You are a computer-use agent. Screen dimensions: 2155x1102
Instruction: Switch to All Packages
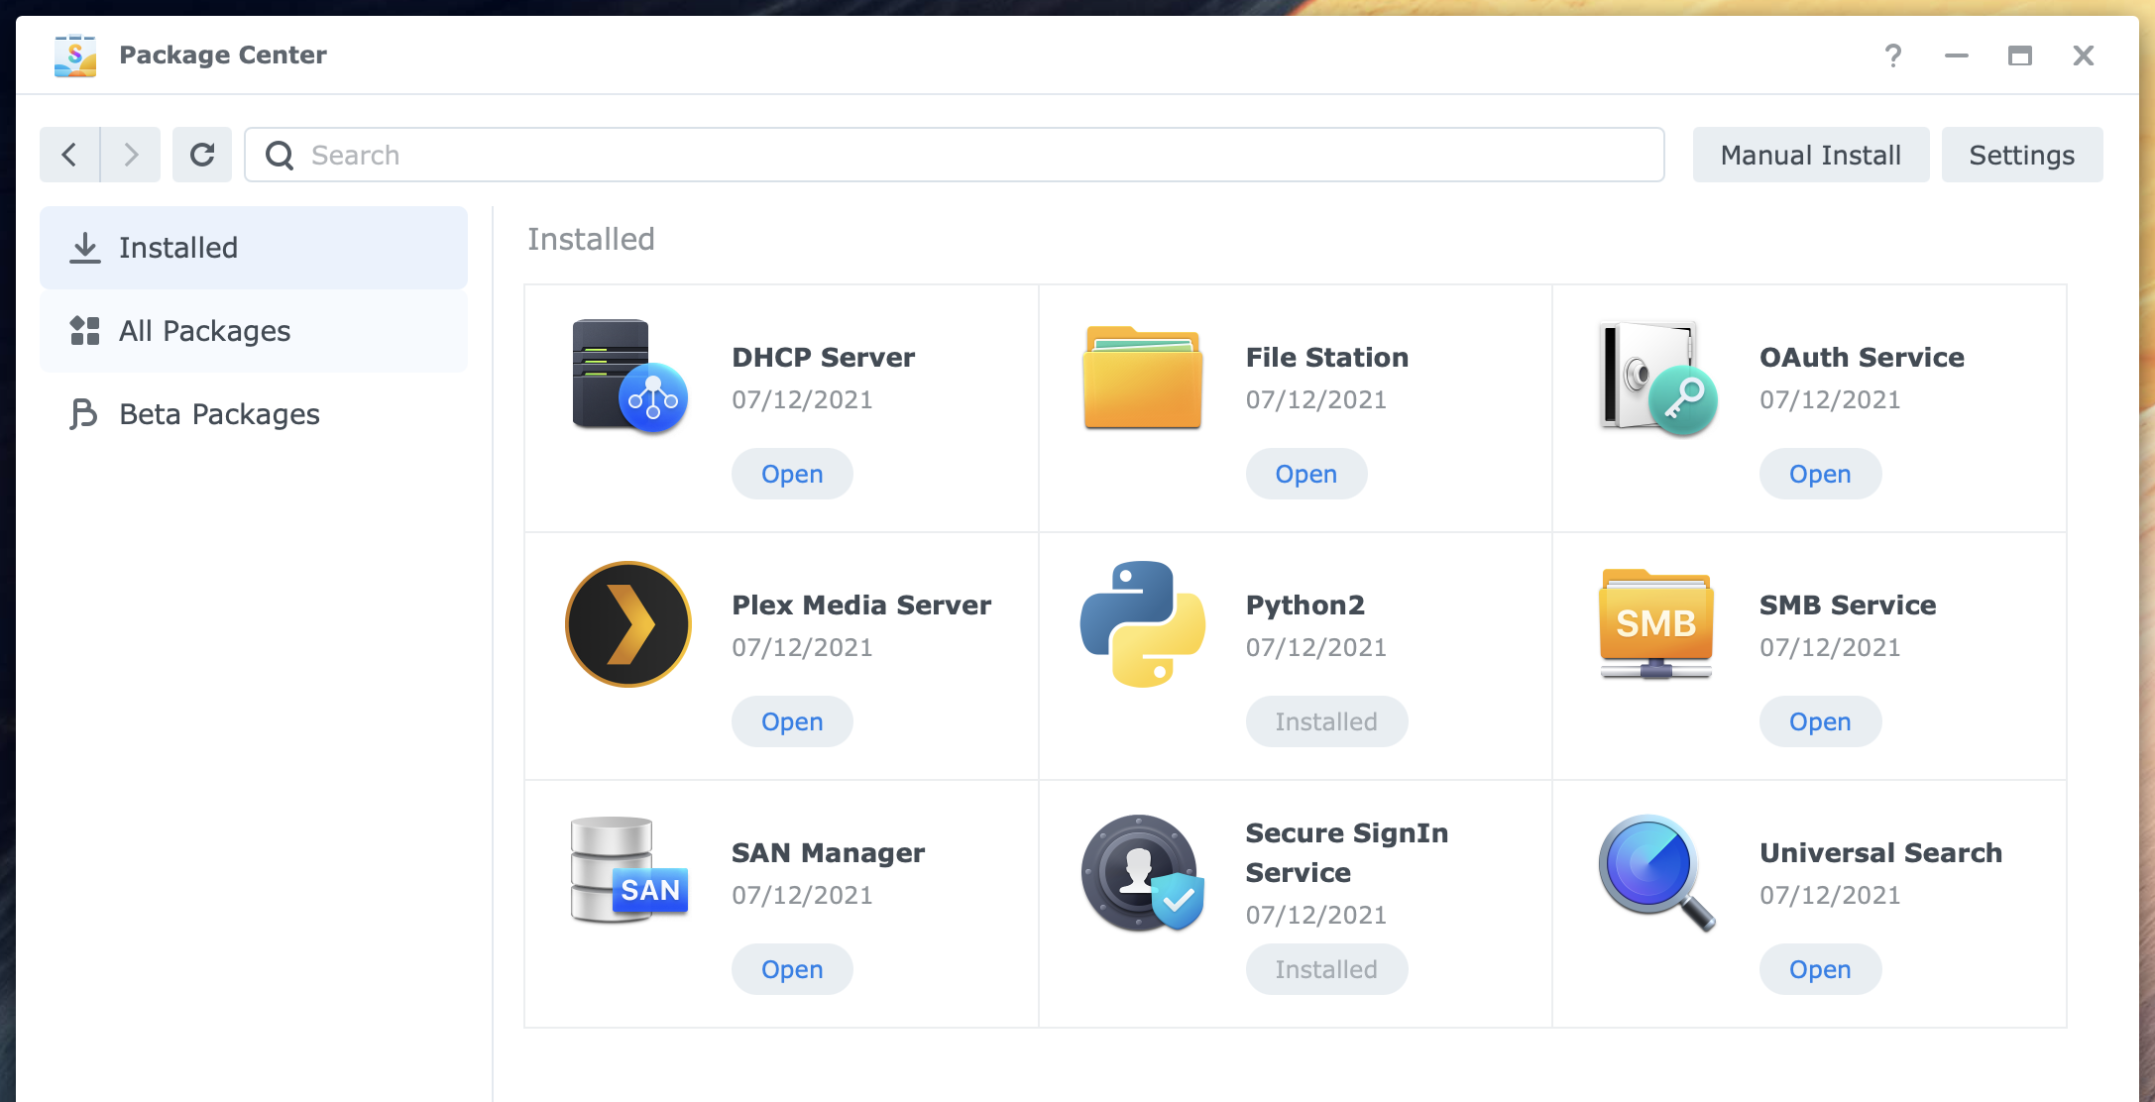[x=254, y=331]
